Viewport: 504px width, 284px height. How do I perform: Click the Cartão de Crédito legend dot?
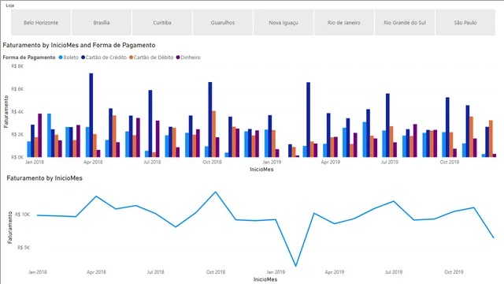click(x=83, y=58)
